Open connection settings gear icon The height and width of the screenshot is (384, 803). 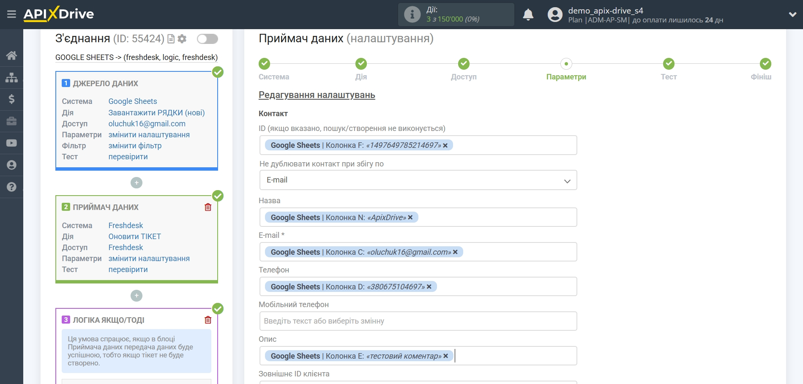pos(182,39)
